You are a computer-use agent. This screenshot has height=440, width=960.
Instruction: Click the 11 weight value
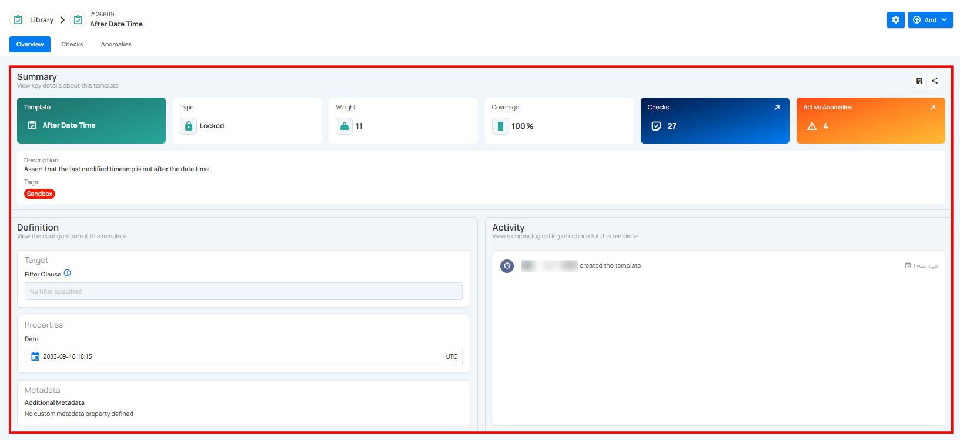click(x=359, y=126)
